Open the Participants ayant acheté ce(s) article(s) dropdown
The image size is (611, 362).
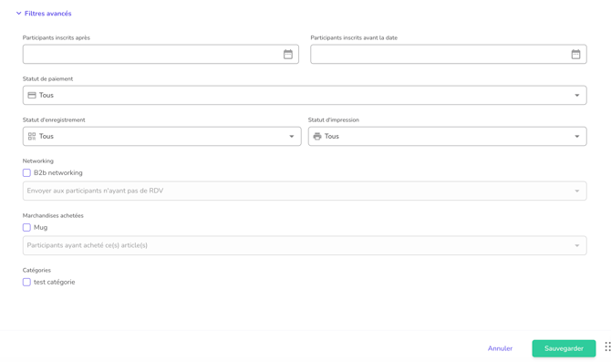click(x=305, y=245)
